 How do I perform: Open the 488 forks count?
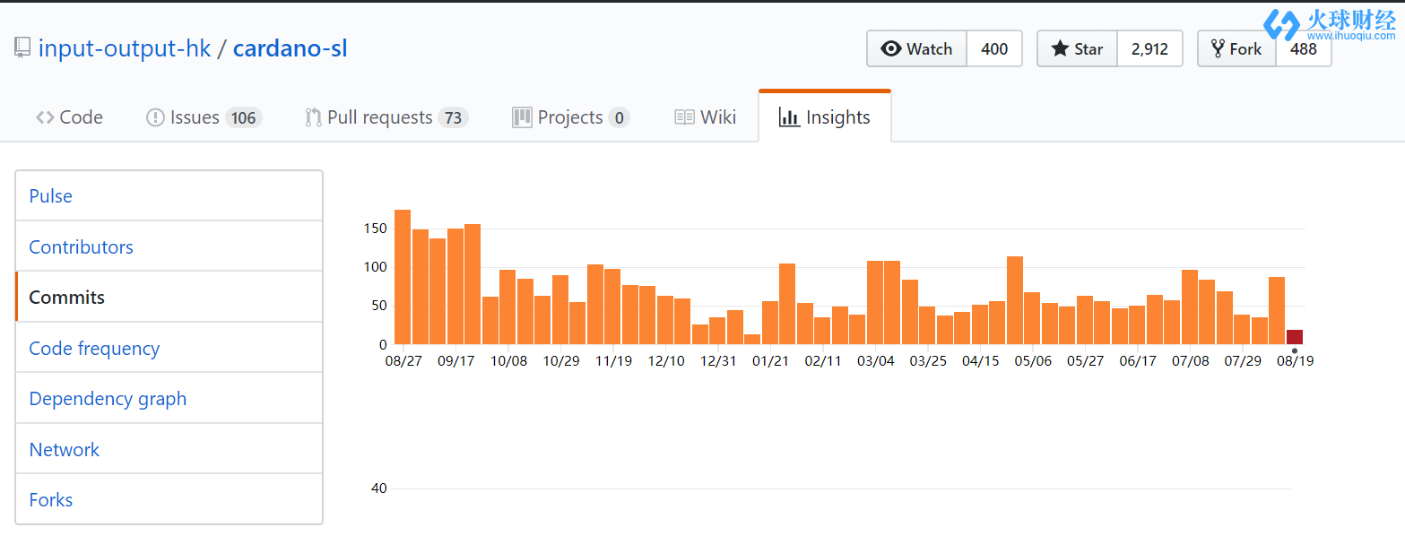point(1304,48)
